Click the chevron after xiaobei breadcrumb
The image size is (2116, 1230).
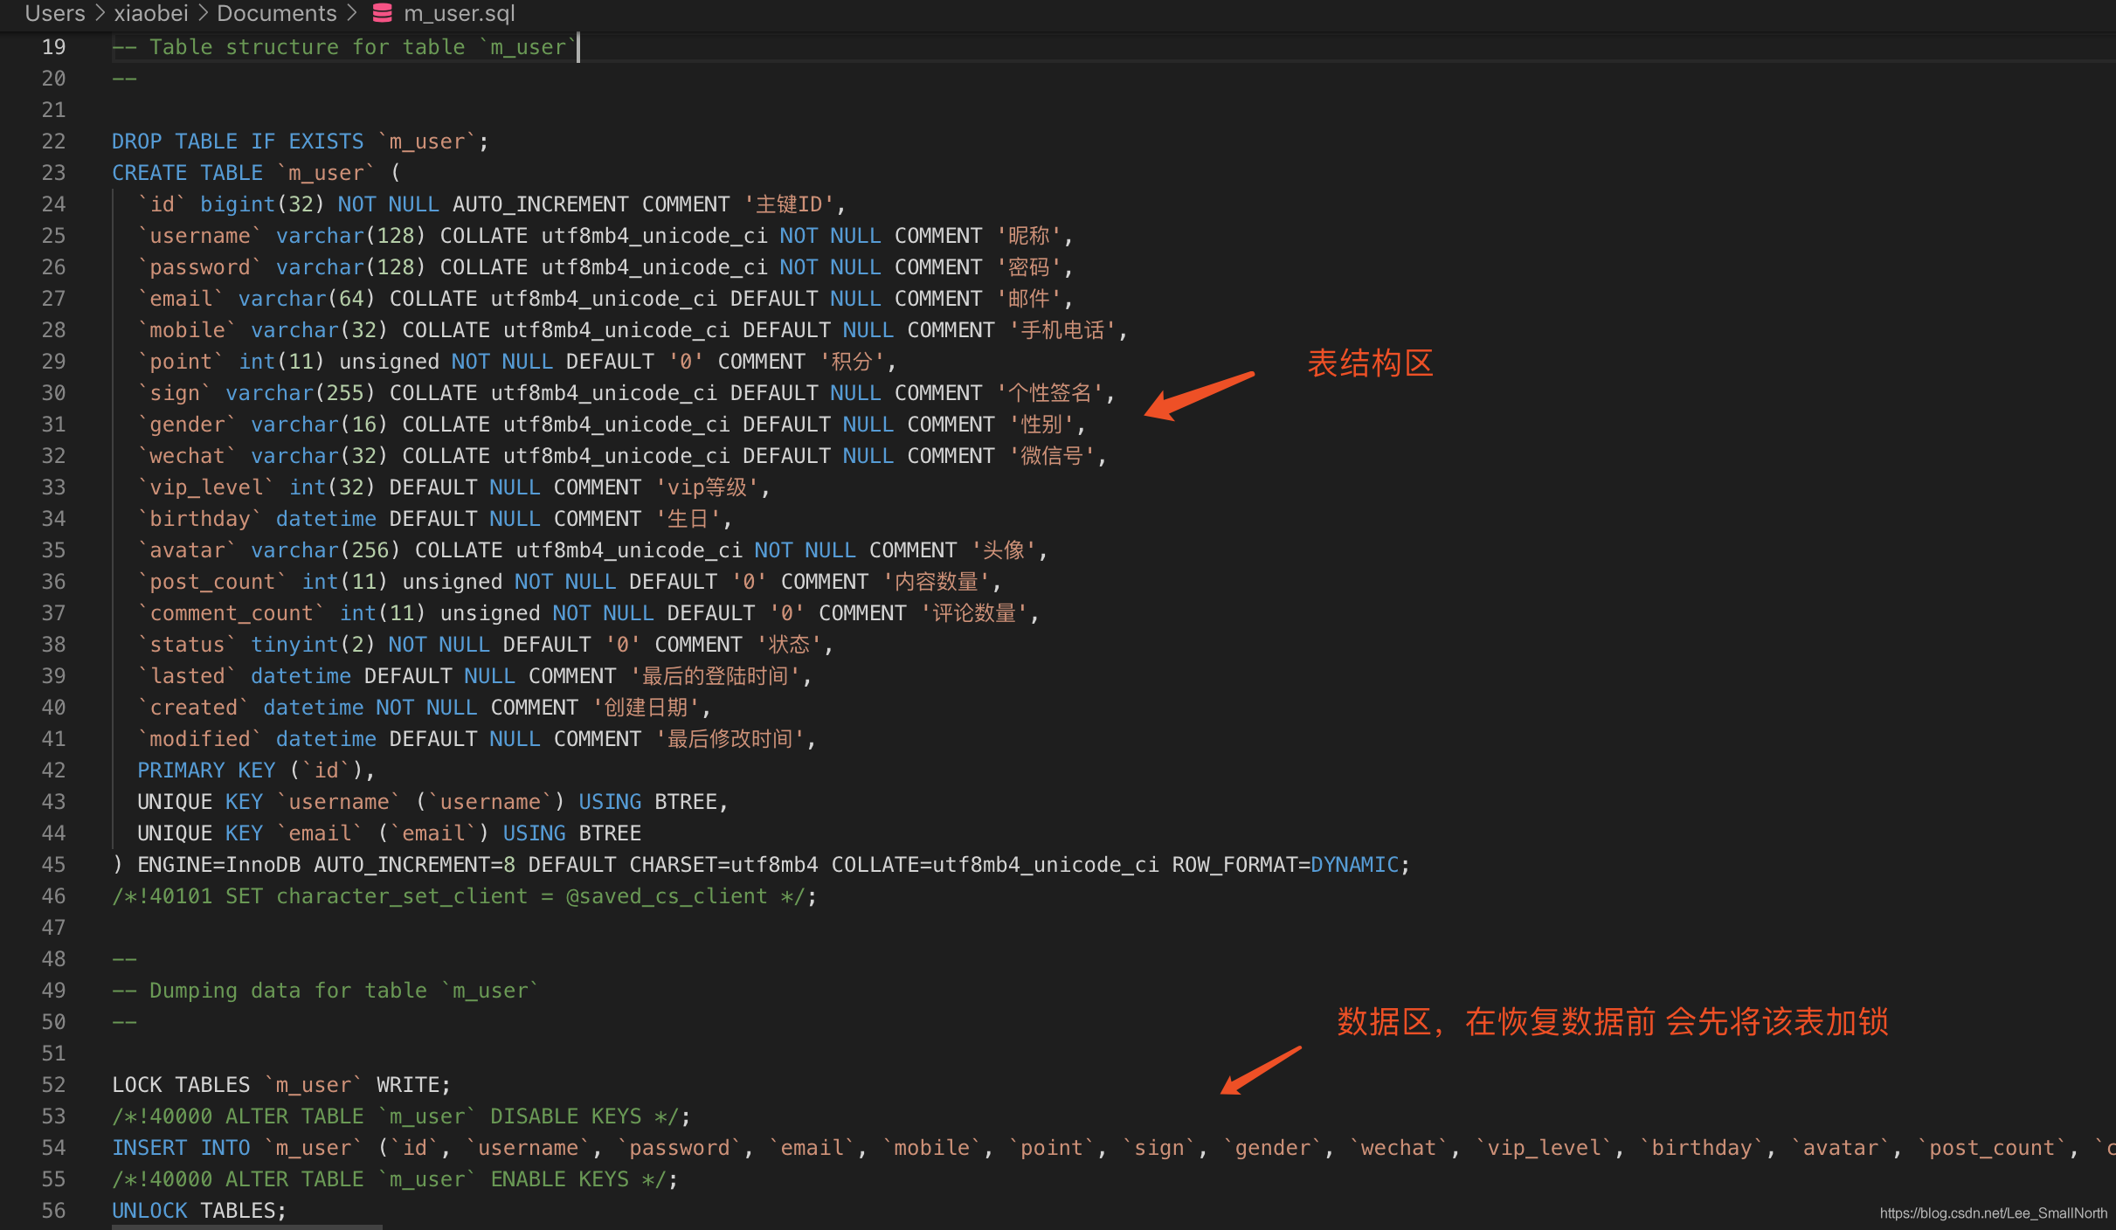(203, 13)
